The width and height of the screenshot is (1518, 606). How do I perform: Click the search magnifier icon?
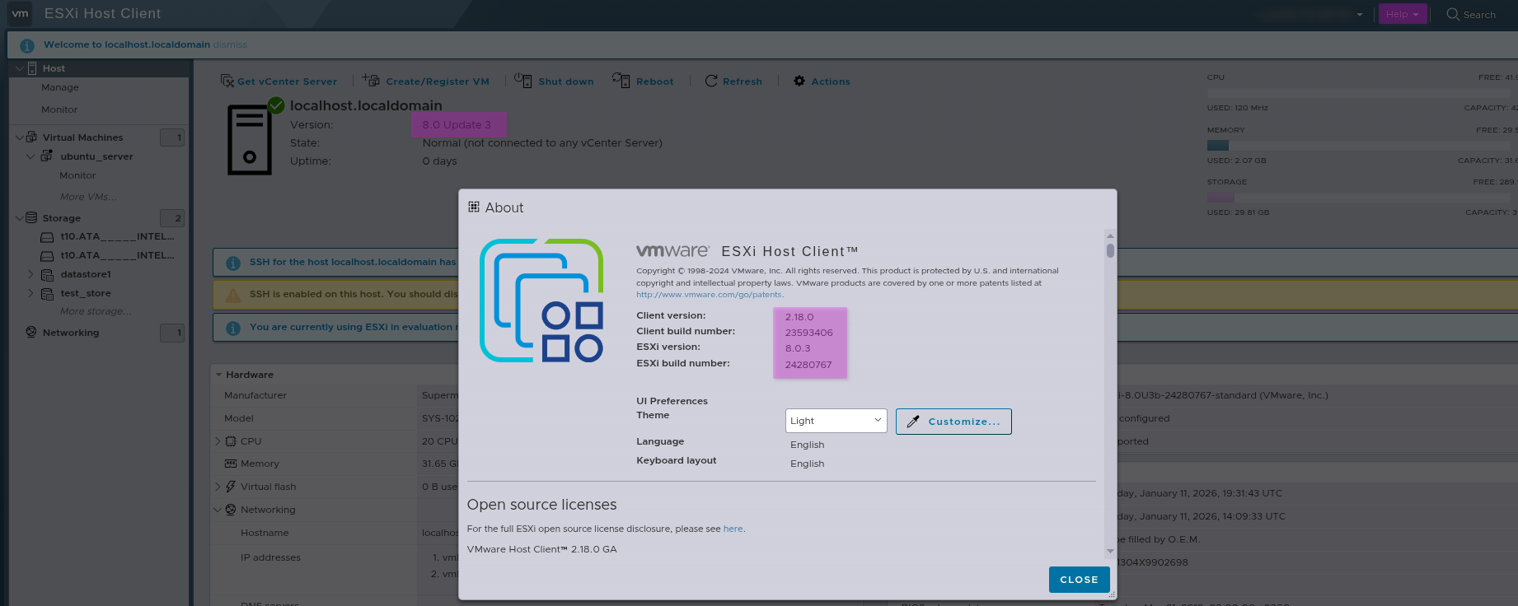1453,14
